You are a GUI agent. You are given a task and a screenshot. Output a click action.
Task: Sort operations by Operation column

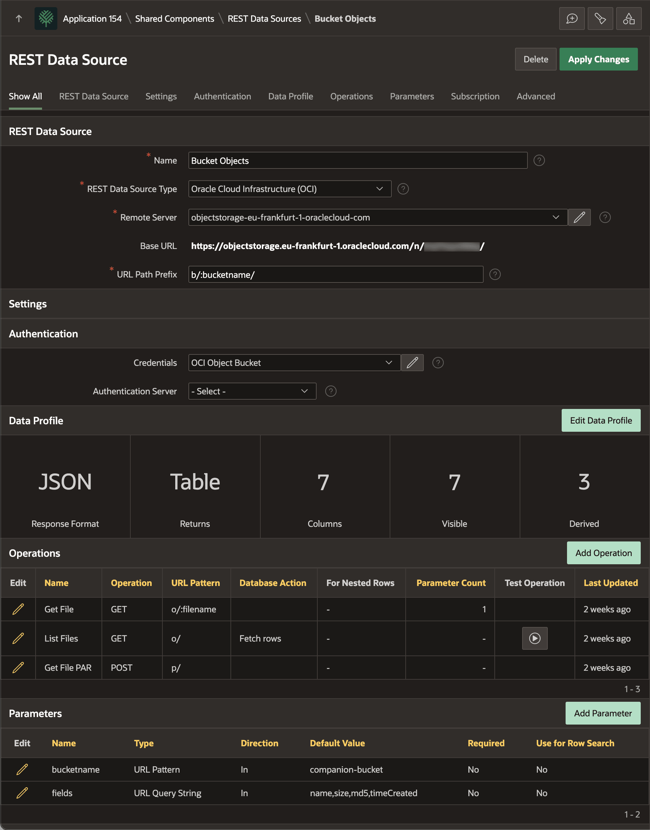(x=131, y=583)
